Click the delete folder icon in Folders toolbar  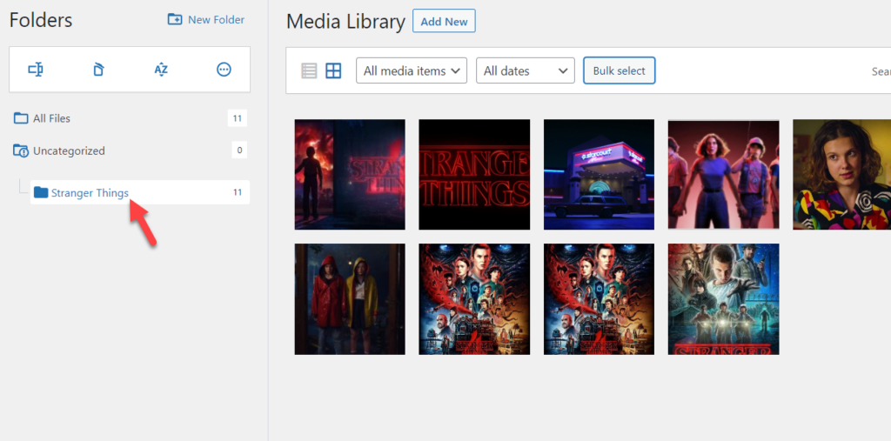(98, 70)
